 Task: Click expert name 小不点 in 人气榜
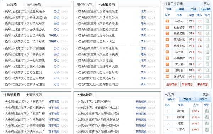pyautogui.click(x=181, y=130)
